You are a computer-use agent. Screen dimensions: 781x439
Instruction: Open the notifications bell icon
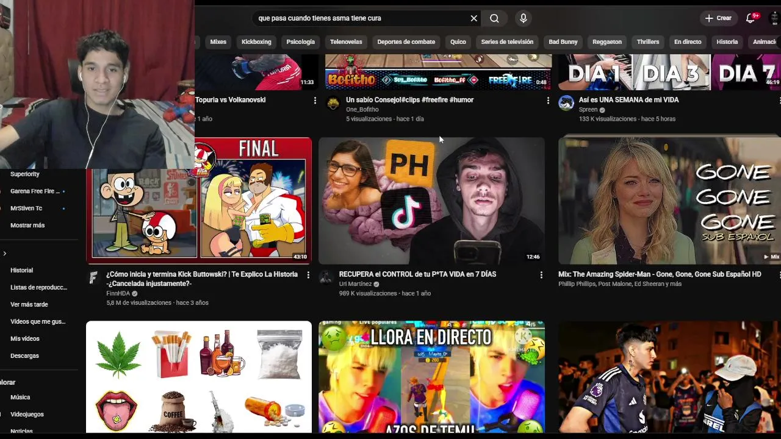point(751,18)
